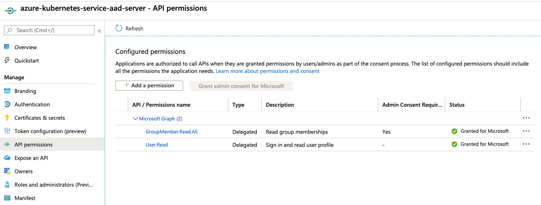This screenshot has height=205, width=541.
Task: Click the app registration icon beside the page title
Action: [10, 11]
